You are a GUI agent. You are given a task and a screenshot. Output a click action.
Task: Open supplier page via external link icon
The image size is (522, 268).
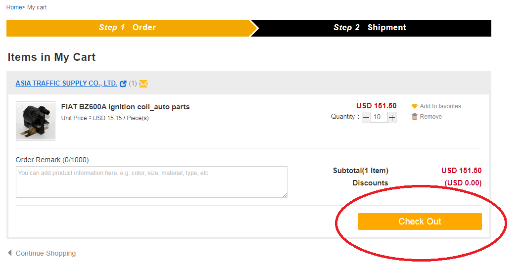click(123, 84)
